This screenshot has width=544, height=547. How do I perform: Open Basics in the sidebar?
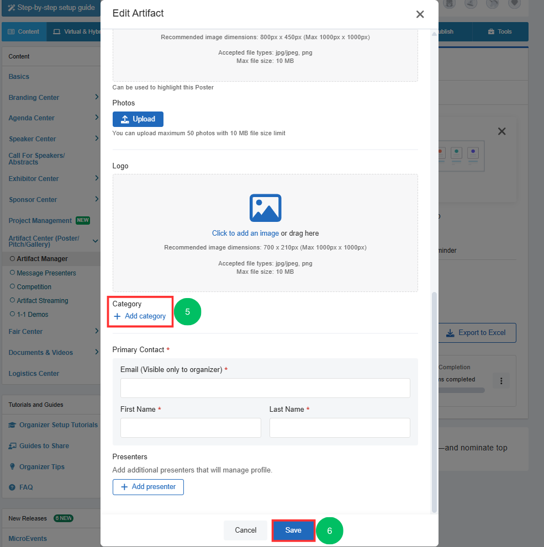tap(19, 77)
